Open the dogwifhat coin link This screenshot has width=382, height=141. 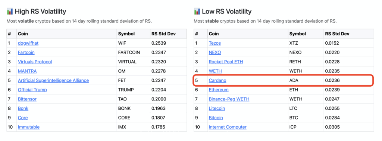point(28,43)
